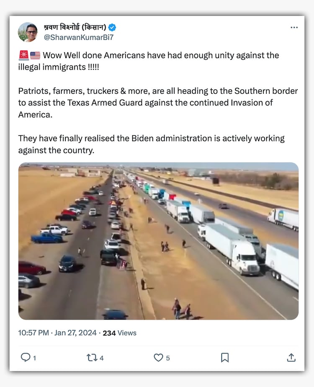Like the tweet with heart icon

[158, 358]
